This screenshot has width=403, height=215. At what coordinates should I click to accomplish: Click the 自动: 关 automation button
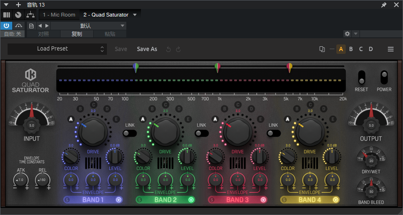(13, 34)
